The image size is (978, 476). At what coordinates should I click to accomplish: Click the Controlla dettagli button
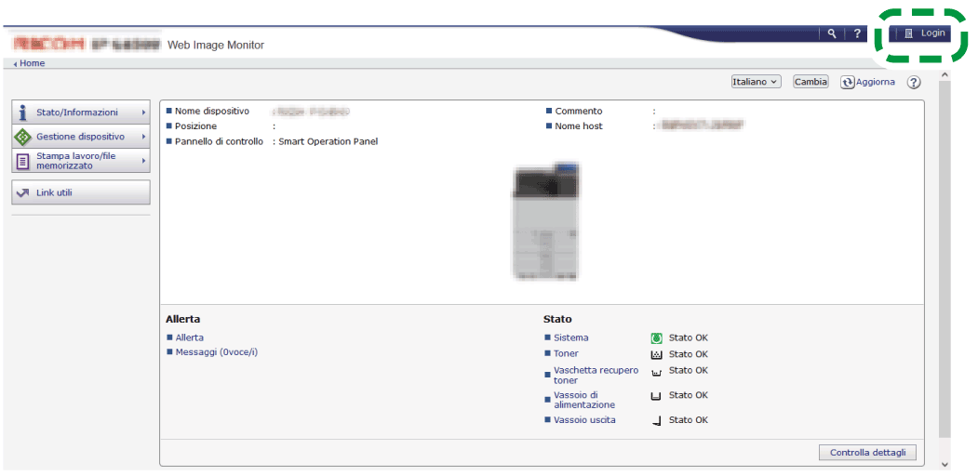pos(867,453)
